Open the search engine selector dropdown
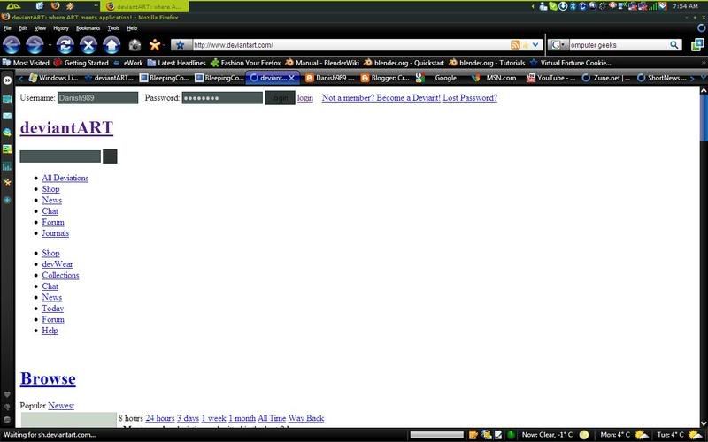The width and height of the screenshot is (708, 442). click(558, 45)
